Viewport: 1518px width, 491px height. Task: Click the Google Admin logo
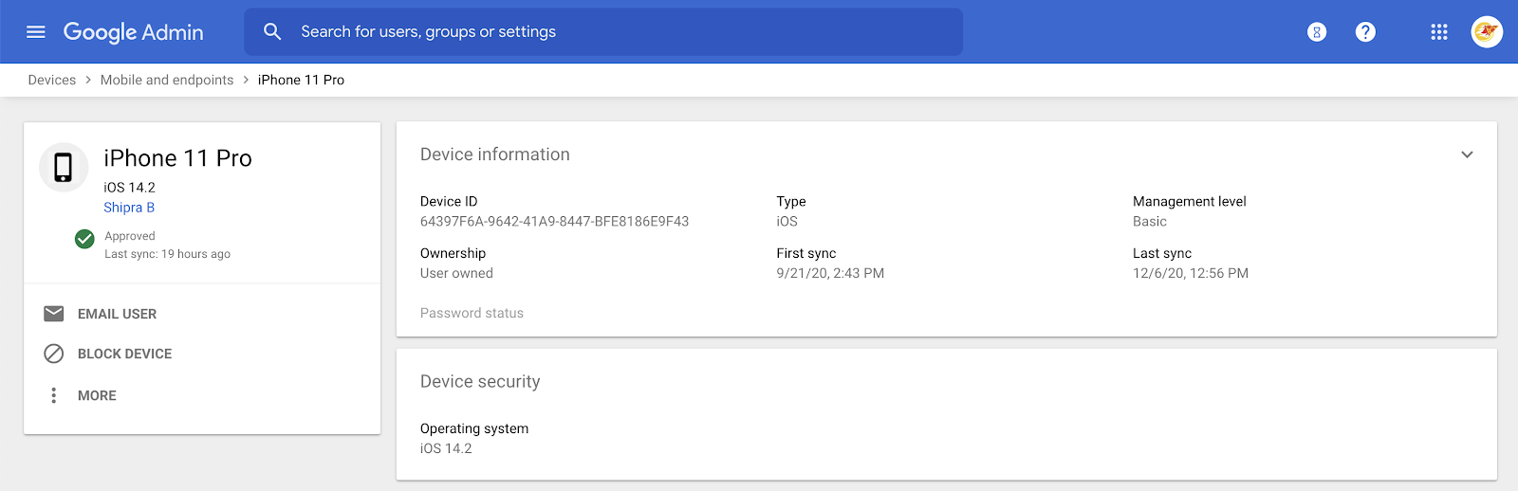(x=134, y=32)
